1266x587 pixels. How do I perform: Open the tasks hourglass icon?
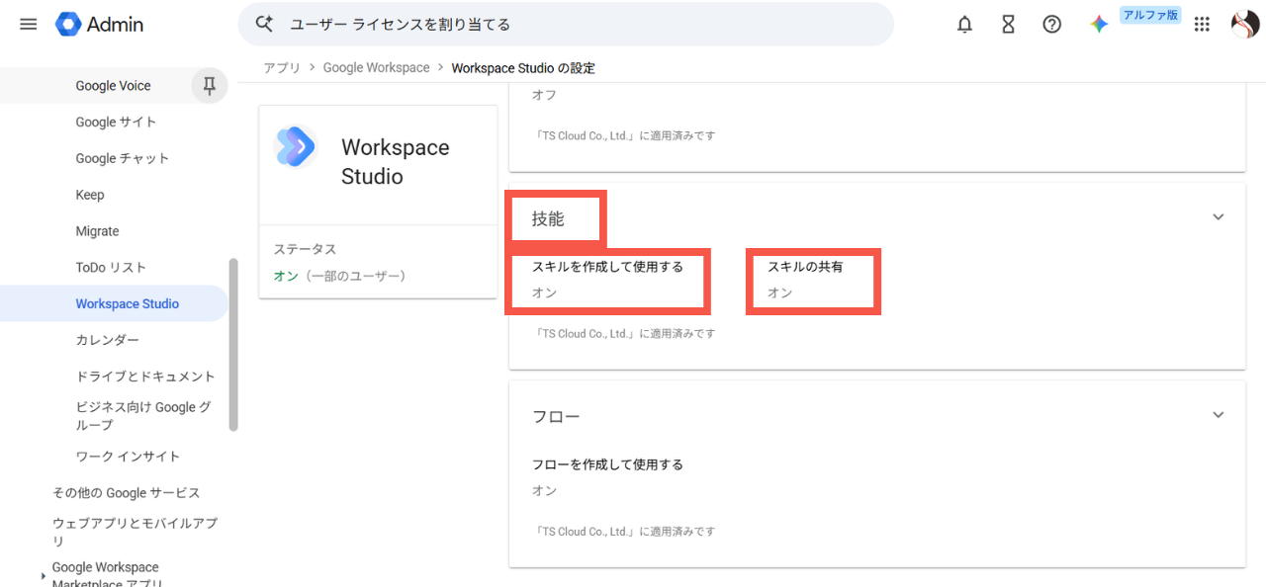click(x=1008, y=25)
